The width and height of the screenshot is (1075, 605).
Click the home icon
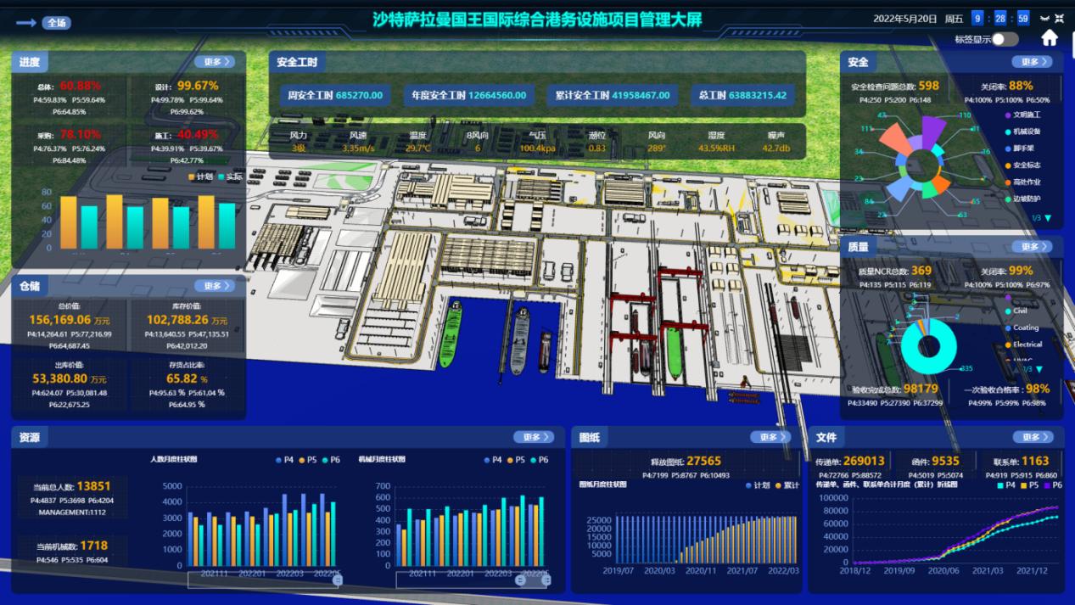1050,38
